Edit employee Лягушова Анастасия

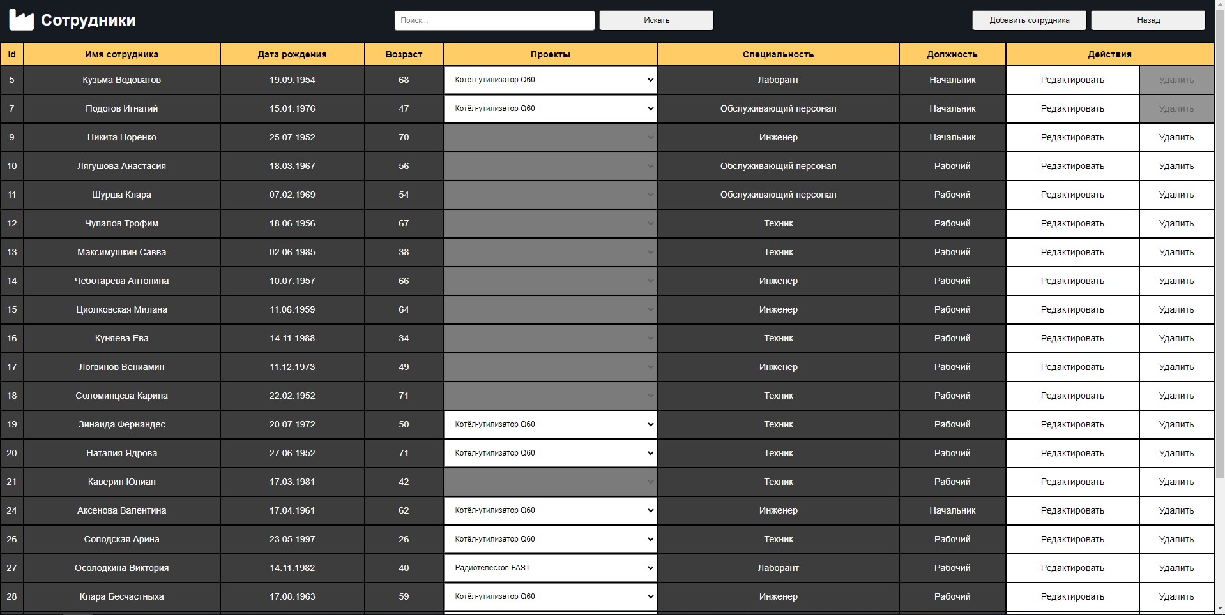(x=1072, y=167)
